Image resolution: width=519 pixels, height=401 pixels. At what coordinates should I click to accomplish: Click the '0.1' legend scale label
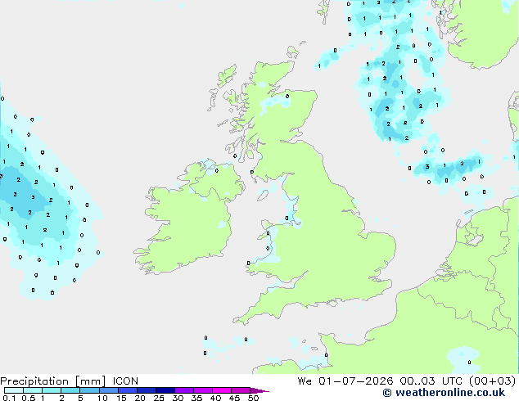click(9, 398)
